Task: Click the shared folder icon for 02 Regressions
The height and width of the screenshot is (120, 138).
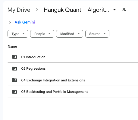Action: 14,68
